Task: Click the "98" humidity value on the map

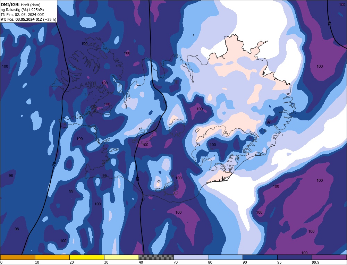Action: pyautogui.click(x=17, y=229)
